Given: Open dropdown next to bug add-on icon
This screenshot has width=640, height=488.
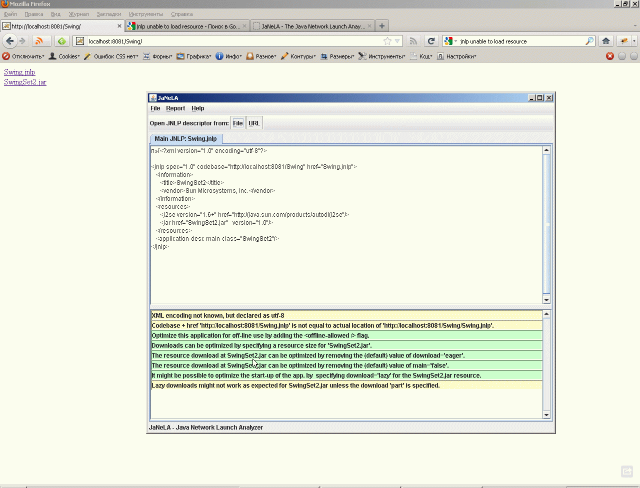Looking at the screenshot, I should [634, 41].
